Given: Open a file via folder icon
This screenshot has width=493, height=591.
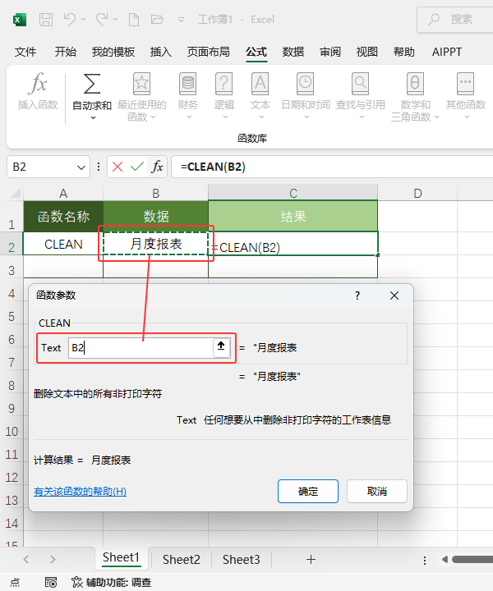Looking at the screenshot, I should coord(157,19).
